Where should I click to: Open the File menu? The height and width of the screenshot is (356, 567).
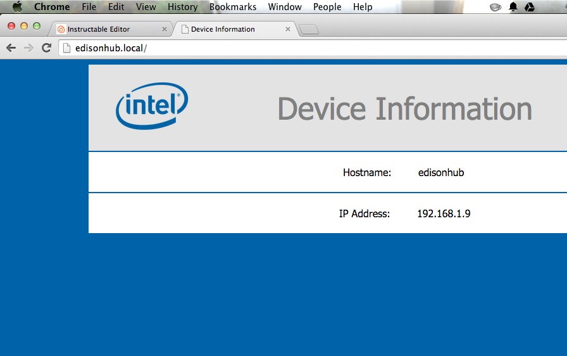coord(89,7)
